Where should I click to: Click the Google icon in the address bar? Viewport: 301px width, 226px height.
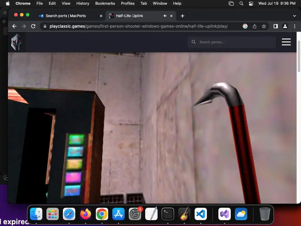245,26
